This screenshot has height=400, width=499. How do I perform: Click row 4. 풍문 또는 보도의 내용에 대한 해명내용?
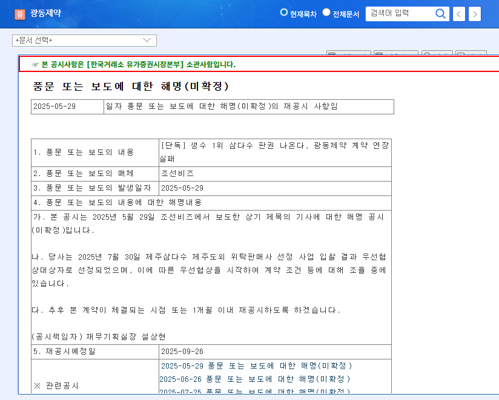point(211,203)
